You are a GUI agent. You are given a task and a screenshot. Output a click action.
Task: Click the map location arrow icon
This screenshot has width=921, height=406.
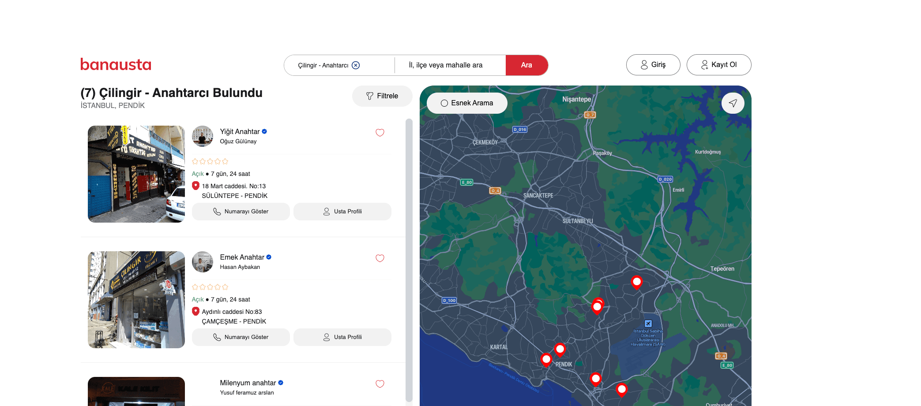pyautogui.click(x=733, y=103)
